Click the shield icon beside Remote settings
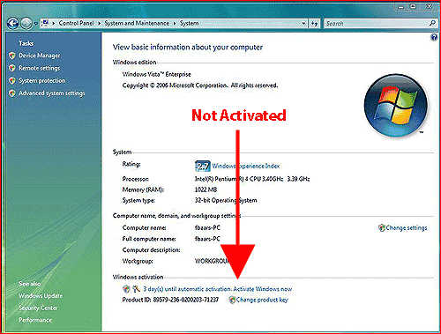Viewport: 441px width, 334px height. click(12, 68)
